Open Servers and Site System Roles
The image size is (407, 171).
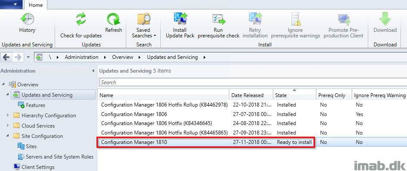click(59, 157)
